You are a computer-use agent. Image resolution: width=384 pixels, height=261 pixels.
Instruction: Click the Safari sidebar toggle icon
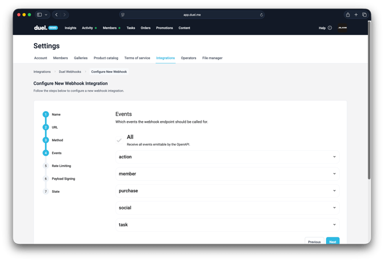[x=40, y=15]
